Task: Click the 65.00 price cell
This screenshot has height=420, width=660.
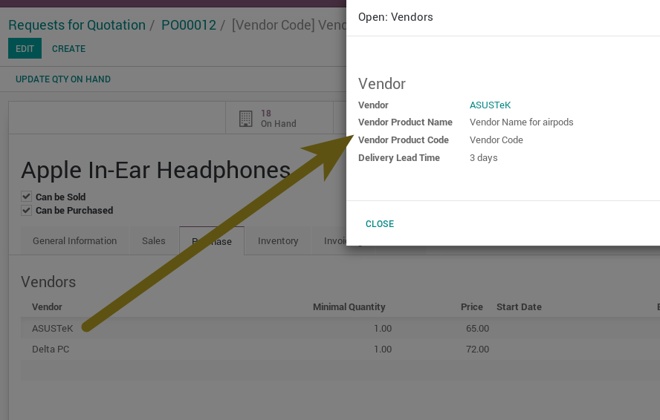Action: point(477,328)
